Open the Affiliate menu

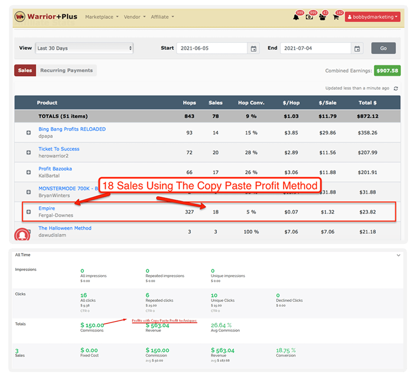(x=162, y=17)
